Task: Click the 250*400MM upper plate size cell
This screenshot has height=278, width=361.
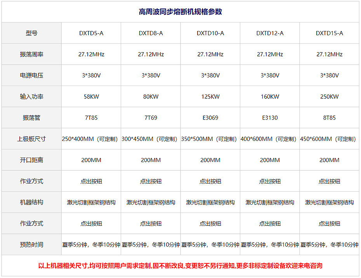Action: pos(91,139)
